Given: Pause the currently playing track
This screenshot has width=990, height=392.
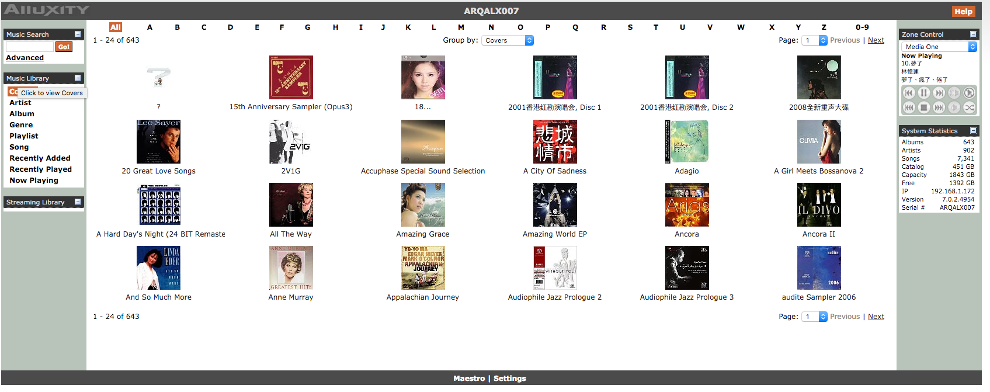Looking at the screenshot, I should pos(923,93).
